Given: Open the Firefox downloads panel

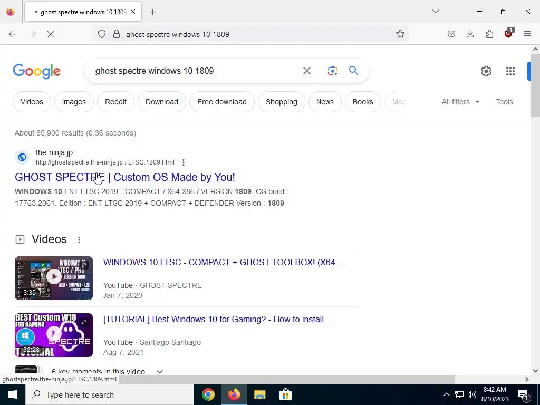Looking at the screenshot, I should point(470,34).
